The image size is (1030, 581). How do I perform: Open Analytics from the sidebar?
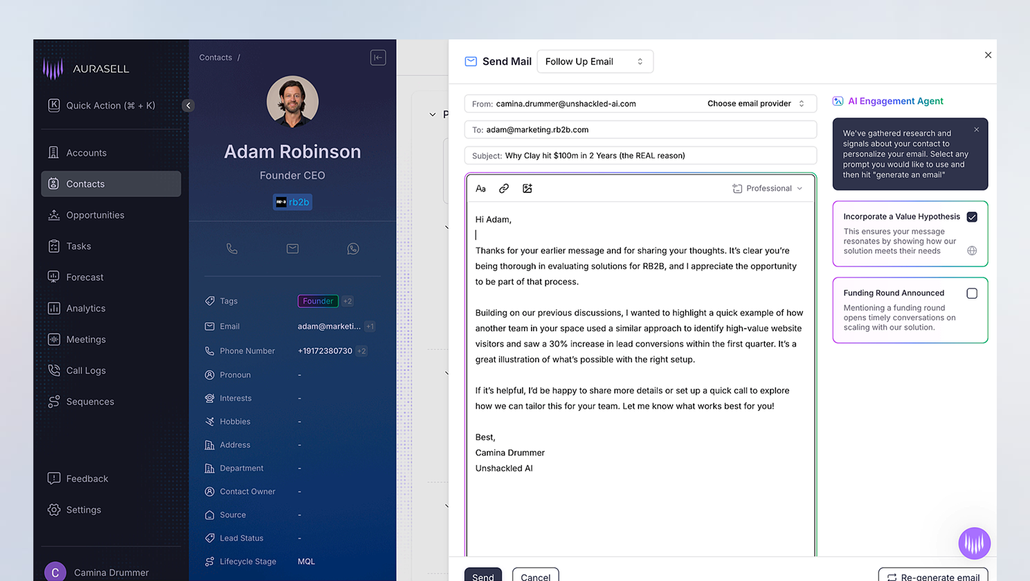(x=111, y=308)
